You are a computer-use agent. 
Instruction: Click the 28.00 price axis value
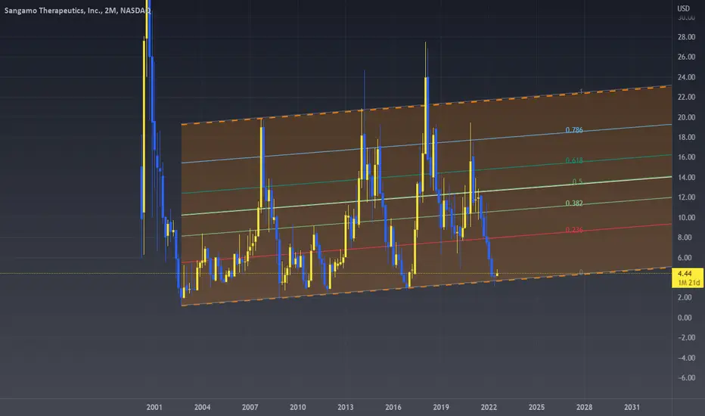(x=686, y=37)
